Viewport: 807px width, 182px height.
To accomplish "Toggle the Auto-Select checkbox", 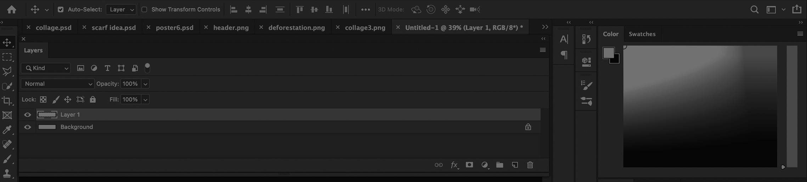I will pyautogui.click(x=61, y=10).
